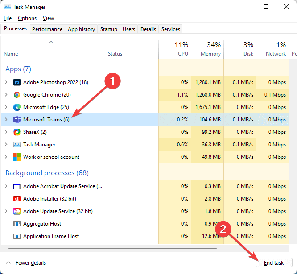The image size is (297, 274).
Task: Expand the ShareX process group
Action: (x=6, y=132)
